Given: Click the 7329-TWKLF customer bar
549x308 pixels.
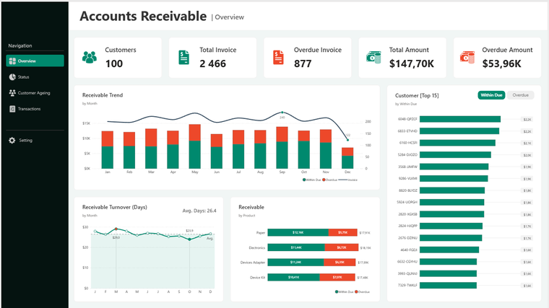Looking at the screenshot, I should click(446, 286).
